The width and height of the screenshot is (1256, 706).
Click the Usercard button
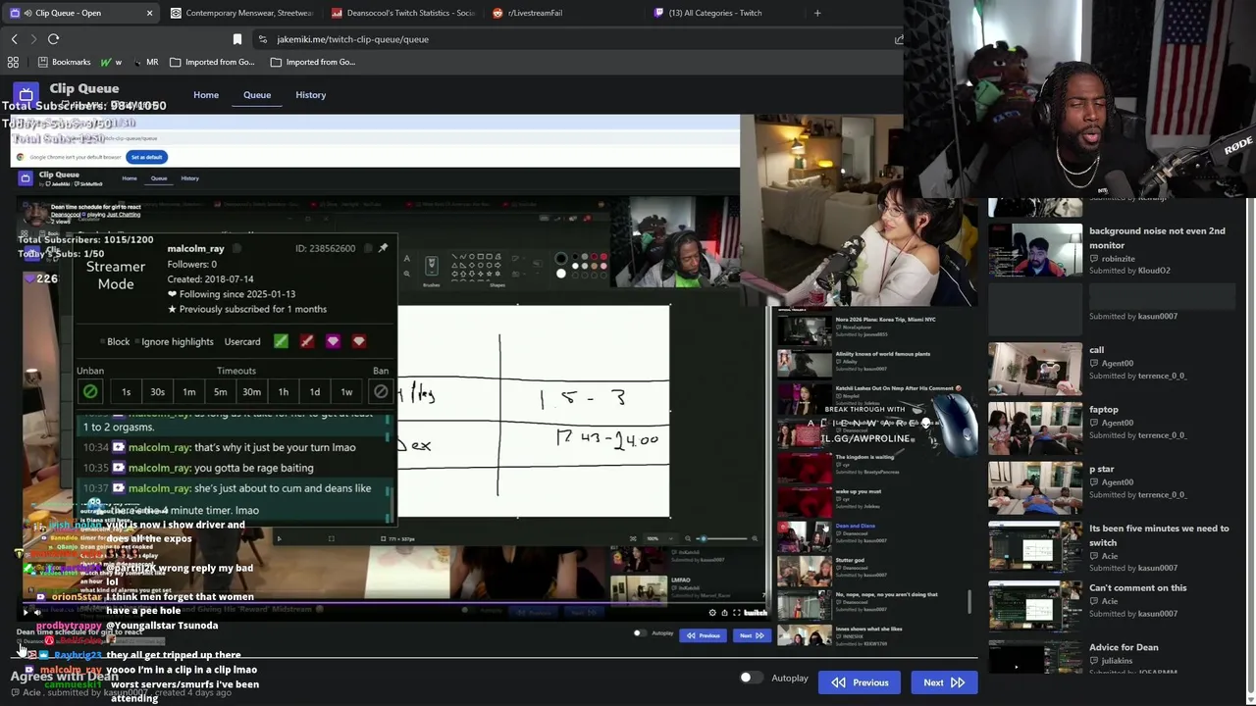click(242, 341)
